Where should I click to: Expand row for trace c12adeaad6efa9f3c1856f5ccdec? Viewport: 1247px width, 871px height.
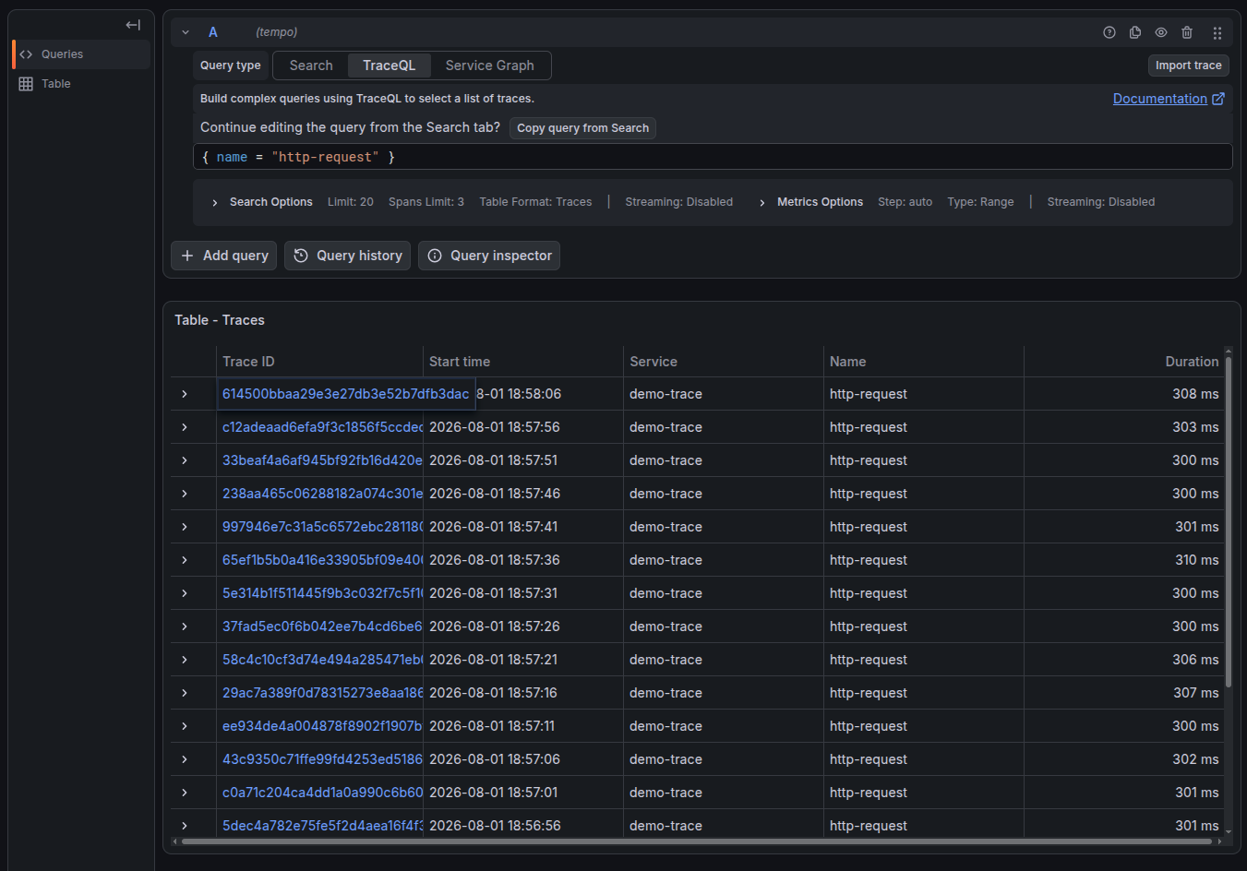point(185,427)
